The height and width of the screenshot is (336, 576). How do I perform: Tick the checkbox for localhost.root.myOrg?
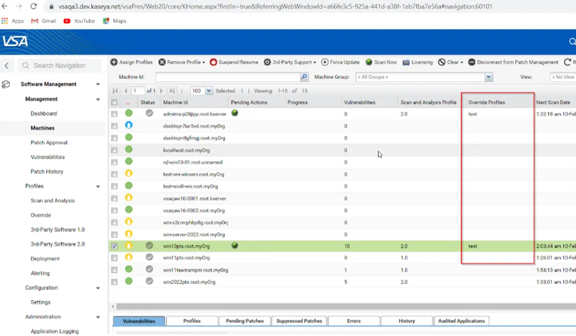pyautogui.click(x=115, y=150)
